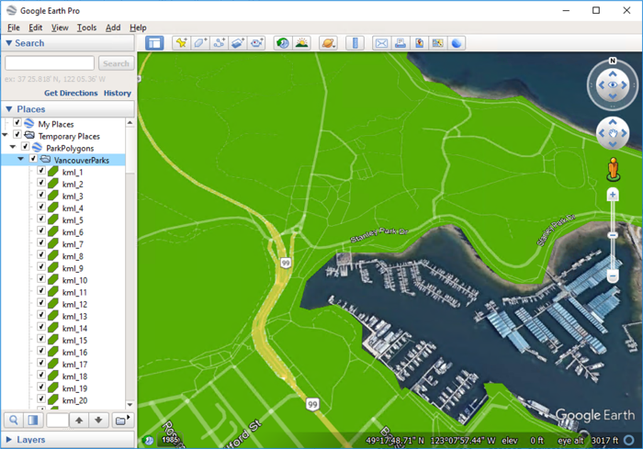Click inside the search input field

click(50, 63)
